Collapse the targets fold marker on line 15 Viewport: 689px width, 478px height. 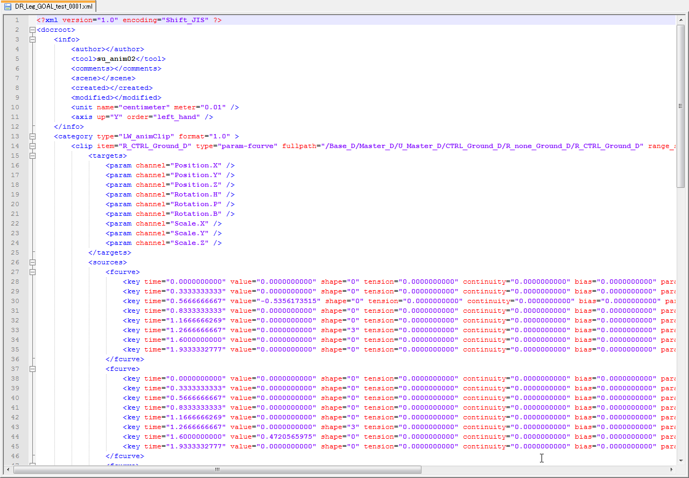[32, 156]
